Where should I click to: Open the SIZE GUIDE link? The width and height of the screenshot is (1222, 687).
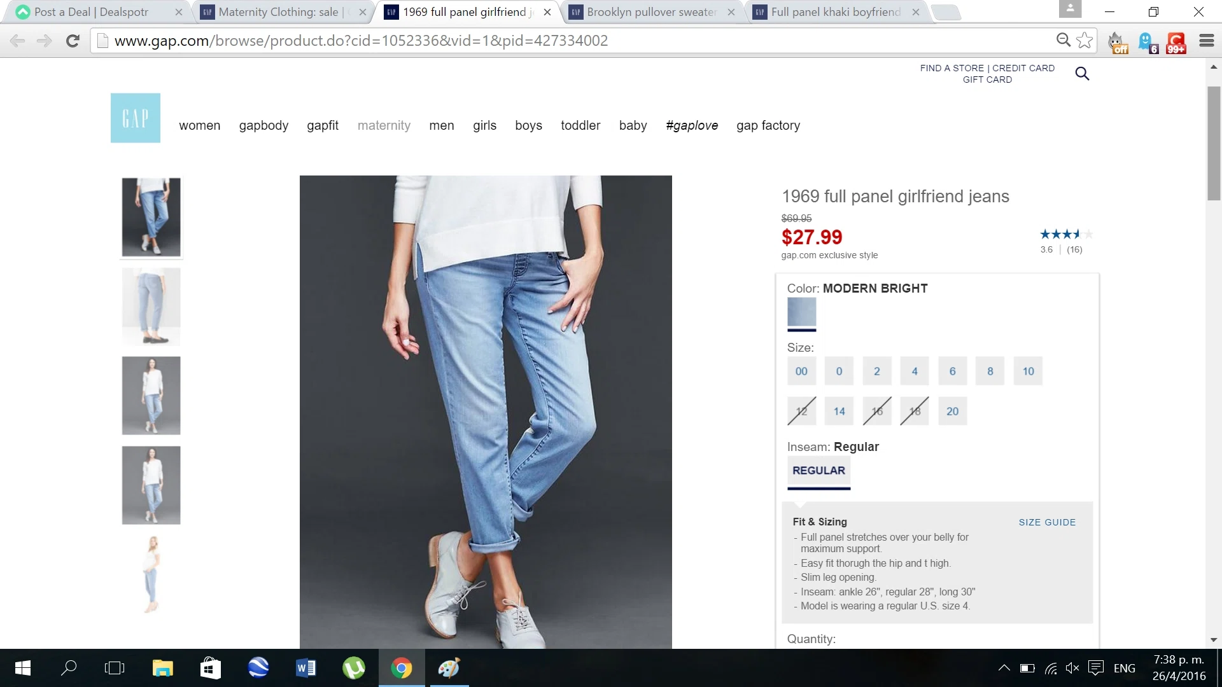point(1047,522)
